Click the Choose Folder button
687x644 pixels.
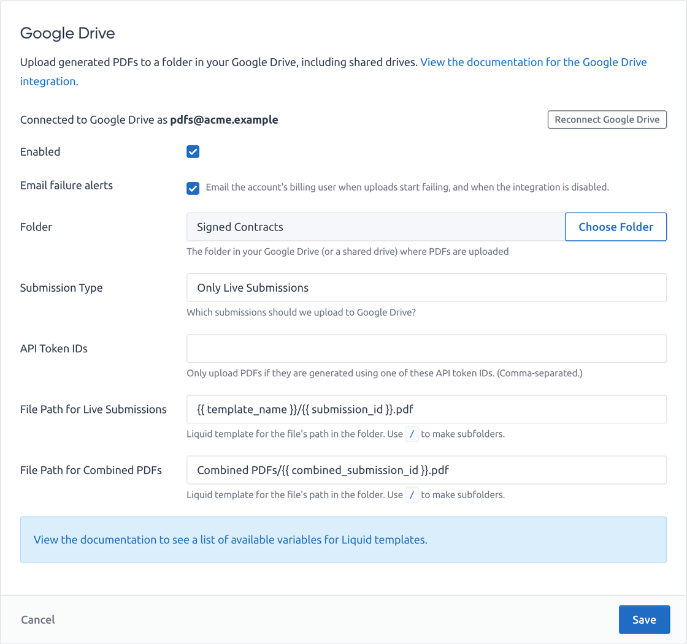(x=616, y=227)
